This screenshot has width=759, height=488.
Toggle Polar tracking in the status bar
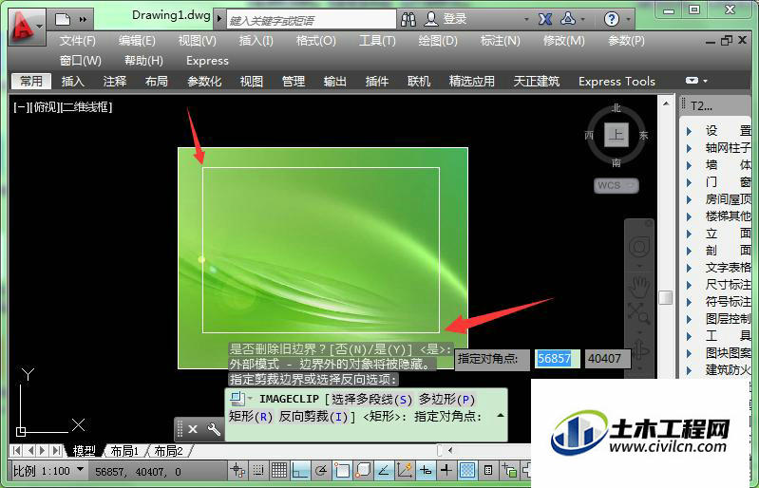[x=321, y=470]
